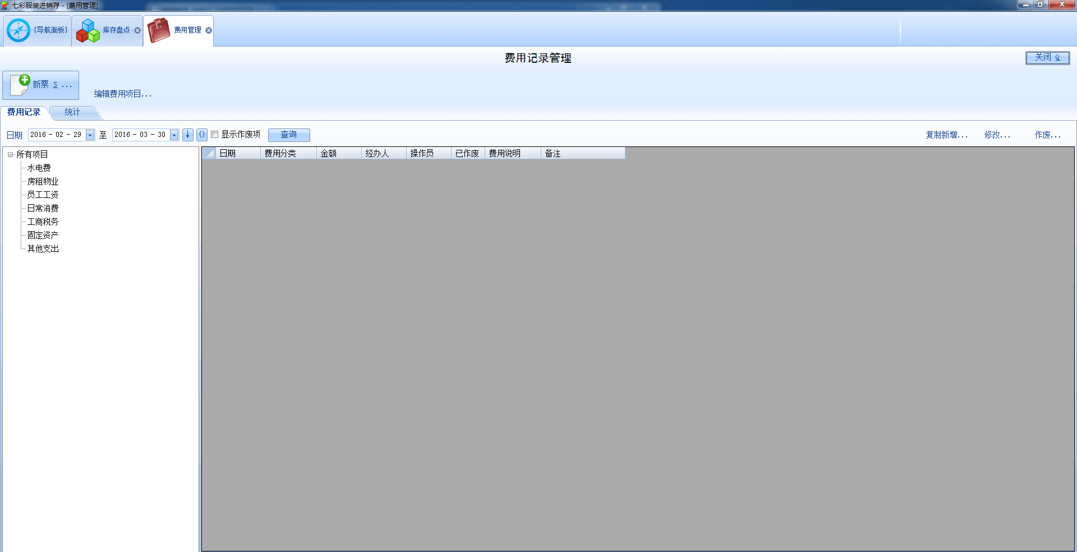
Task: Click the down arrow date button
Action: (x=188, y=135)
